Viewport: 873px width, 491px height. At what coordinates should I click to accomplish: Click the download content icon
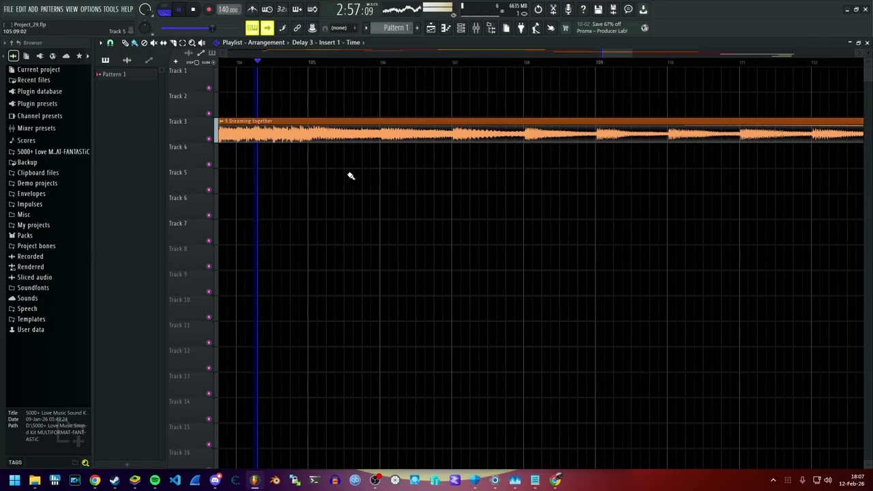[x=643, y=10]
